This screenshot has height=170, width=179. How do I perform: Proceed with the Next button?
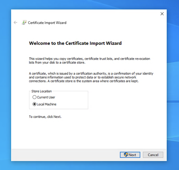click(x=130, y=155)
